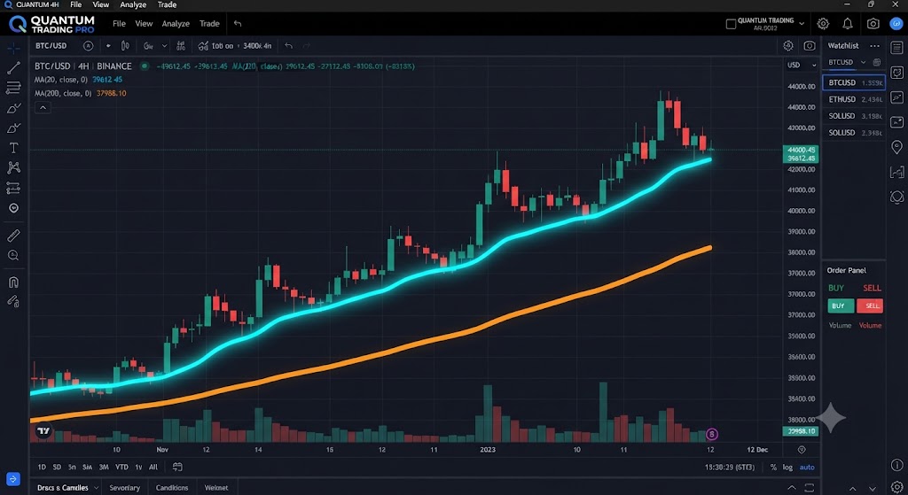This screenshot has width=908, height=495.
Task: Toggle the checkbox beside Quantum Trading
Action: tap(731, 24)
